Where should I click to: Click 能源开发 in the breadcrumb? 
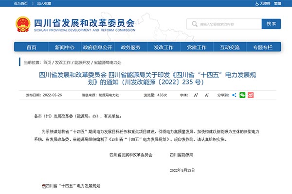(x=82, y=63)
